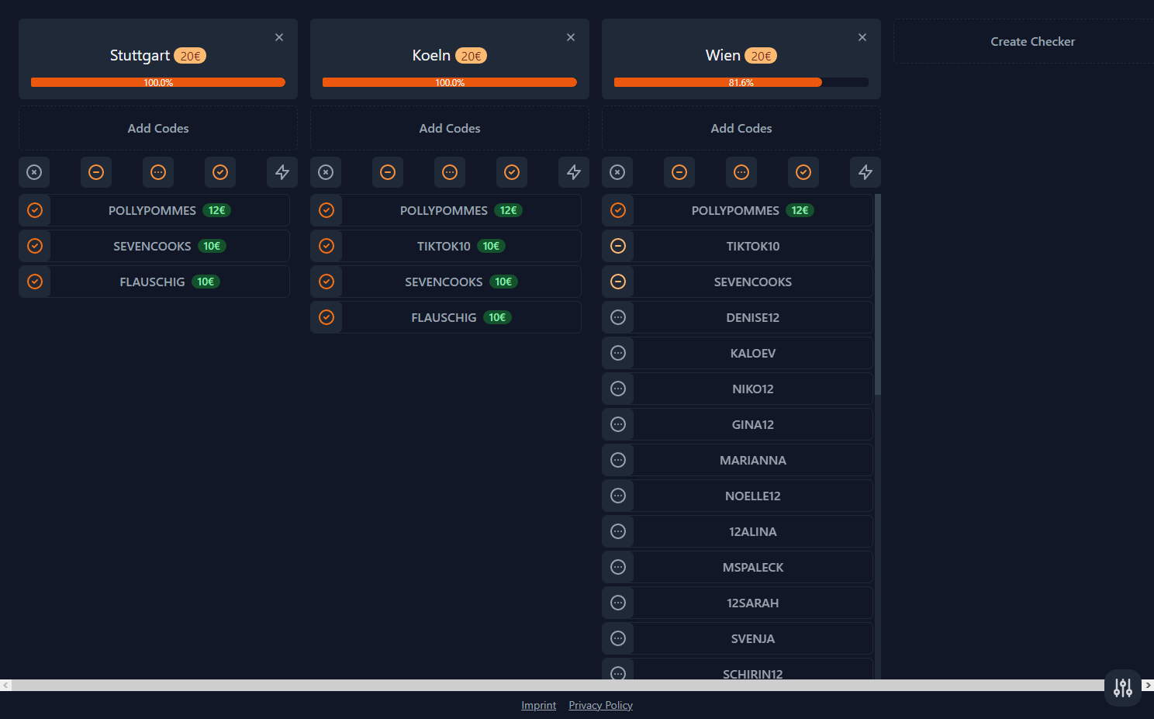Toggle status icon of Wien TIKTOK10 code

click(618, 246)
